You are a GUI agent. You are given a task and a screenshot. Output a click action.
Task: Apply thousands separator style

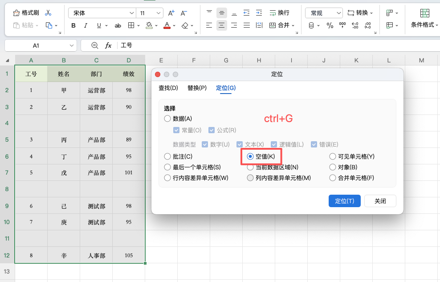coord(342,25)
